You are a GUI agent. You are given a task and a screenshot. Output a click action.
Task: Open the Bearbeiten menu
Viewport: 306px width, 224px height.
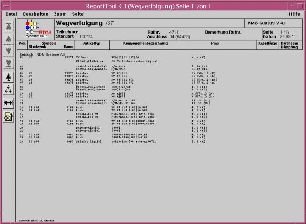pos(36,14)
